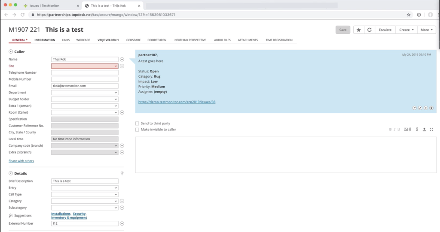This screenshot has height=232, width=440.
Task: Toggle italic formatting in the editor toolbar
Action: [x=394, y=130]
